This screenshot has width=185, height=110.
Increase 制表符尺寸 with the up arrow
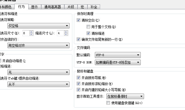tap(31, 32)
